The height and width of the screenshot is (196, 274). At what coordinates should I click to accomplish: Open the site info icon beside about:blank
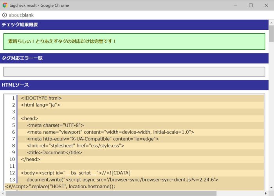(5, 15)
